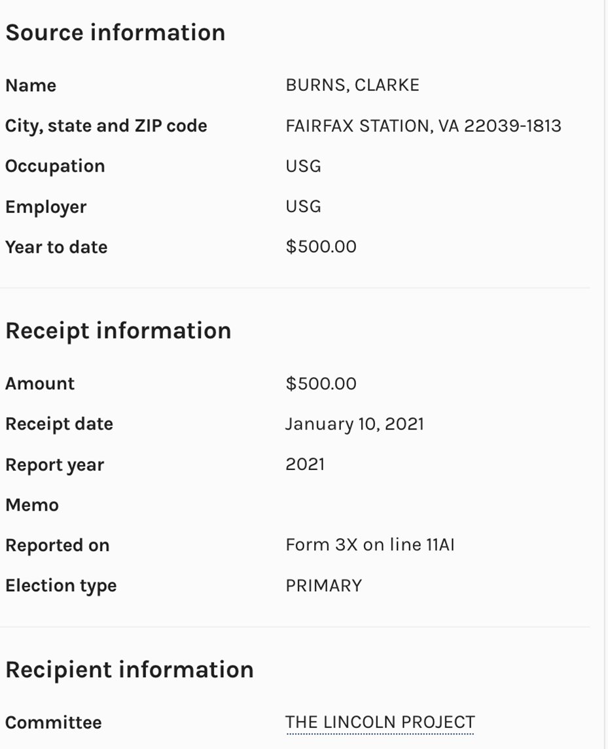Click the City, state and ZIP code label
The image size is (608, 749).
point(106,126)
